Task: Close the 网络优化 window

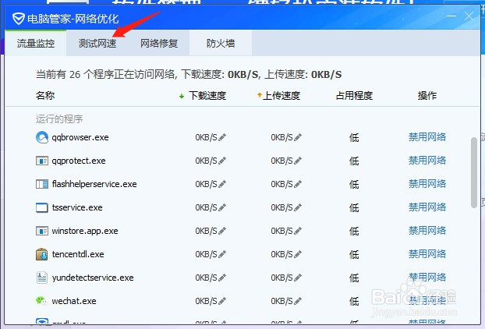Action: pyautogui.click(x=469, y=16)
